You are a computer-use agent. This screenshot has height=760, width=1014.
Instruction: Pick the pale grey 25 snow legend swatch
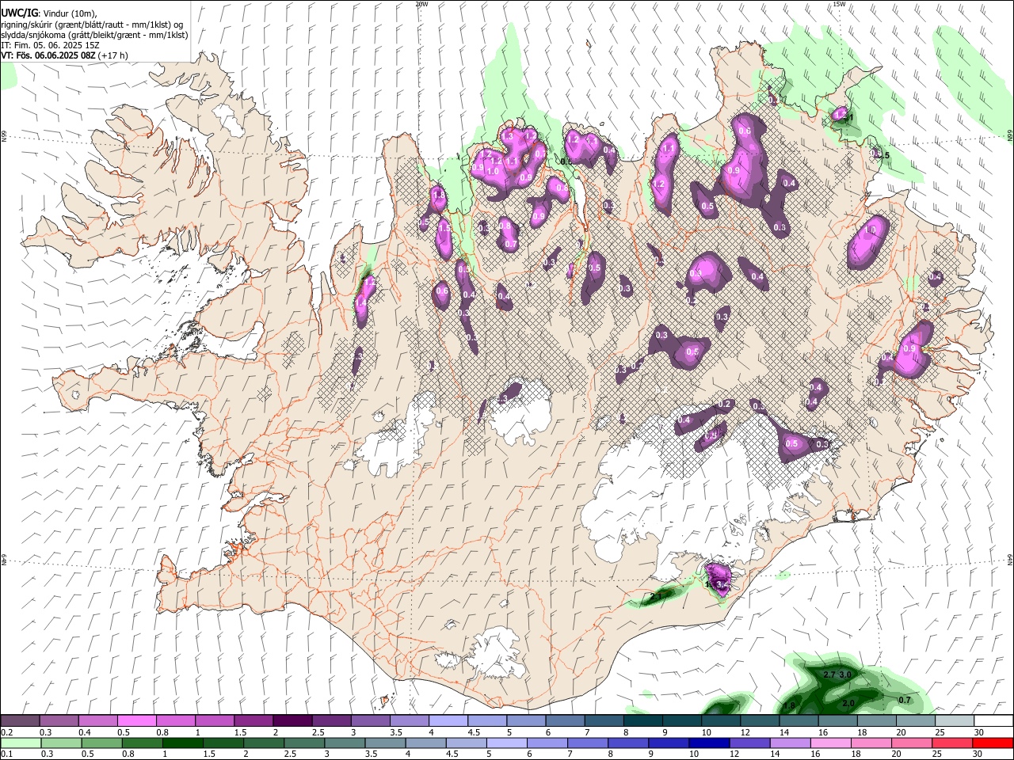955,720
